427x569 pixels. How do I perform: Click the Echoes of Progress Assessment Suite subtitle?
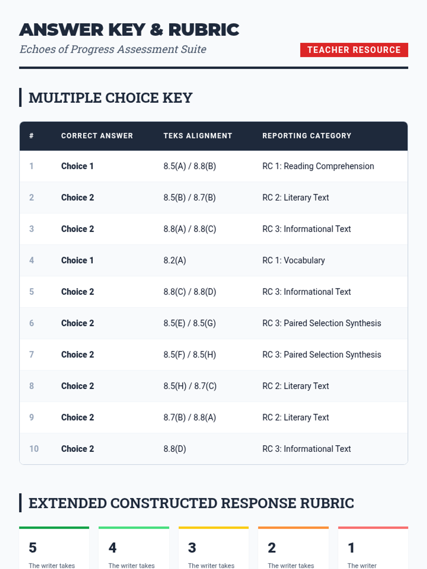(113, 49)
